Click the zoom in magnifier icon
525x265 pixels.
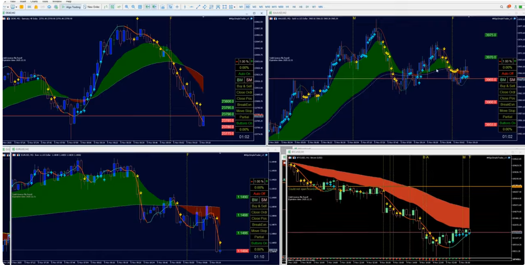pos(127,7)
